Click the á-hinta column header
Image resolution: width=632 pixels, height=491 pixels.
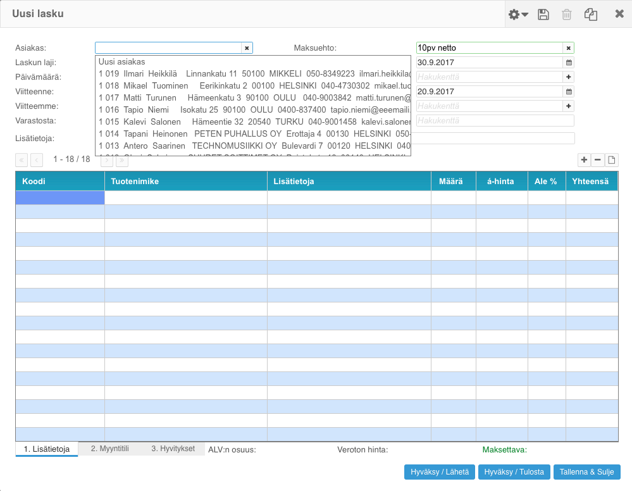pyautogui.click(x=502, y=182)
